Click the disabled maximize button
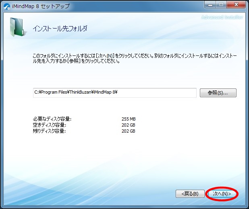The height and width of the screenshot is (209, 249). pyautogui.click(x=221, y=5)
